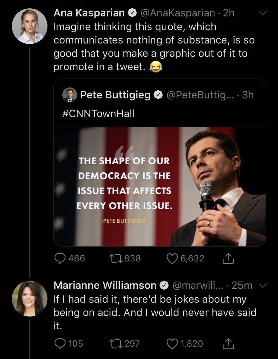
Task: Open options chevron on Ana Kasparian's tweet
Action: (x=262, y=13)
